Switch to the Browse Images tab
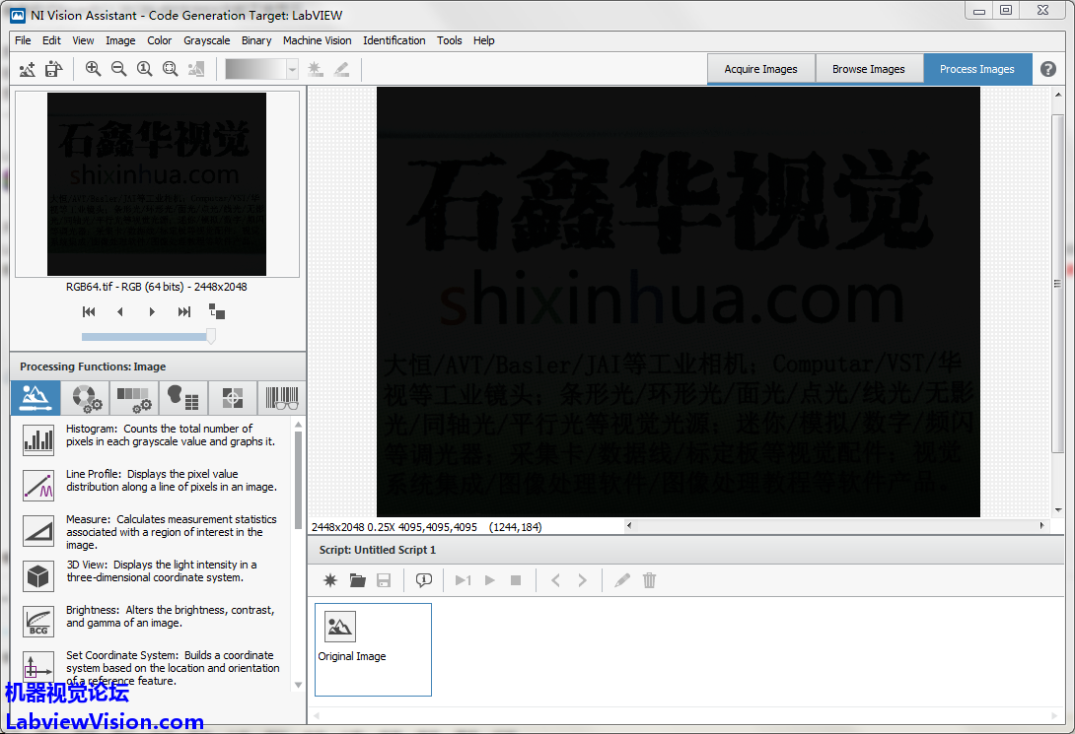 (868, 69)
